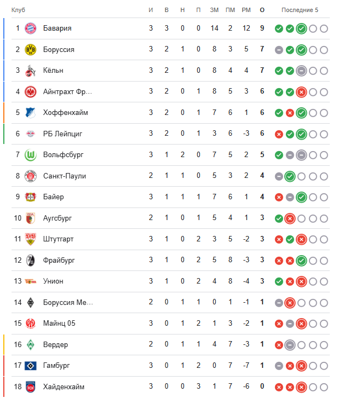Open the Санкт-Паули team link
Image resolution: width=338 pixels, height=398 pixels.
65,176
